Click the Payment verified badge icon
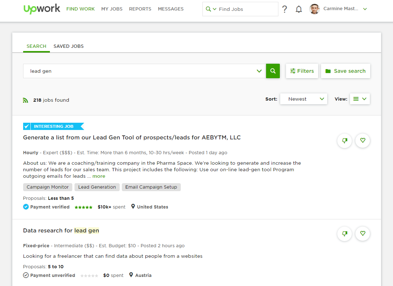 point(26,207)
